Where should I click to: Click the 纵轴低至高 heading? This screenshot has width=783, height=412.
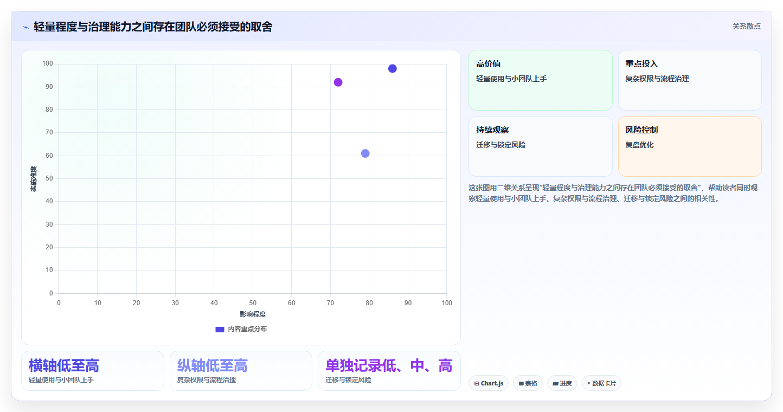point(212,365)
